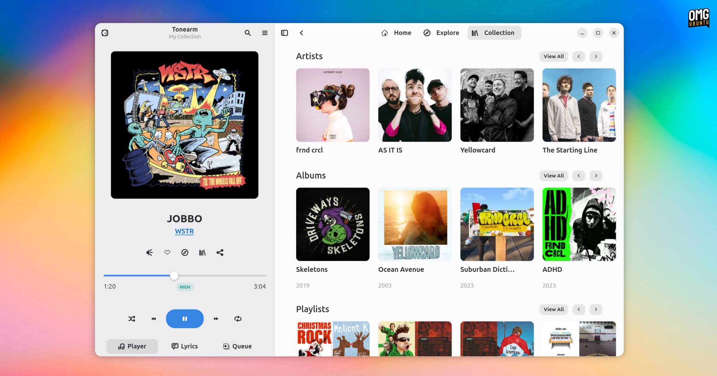Click the share icon below the track
This screenshot has height=376, width=717.
220,253
